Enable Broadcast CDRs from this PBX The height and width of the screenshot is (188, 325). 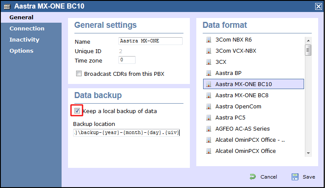pos(79,74)
